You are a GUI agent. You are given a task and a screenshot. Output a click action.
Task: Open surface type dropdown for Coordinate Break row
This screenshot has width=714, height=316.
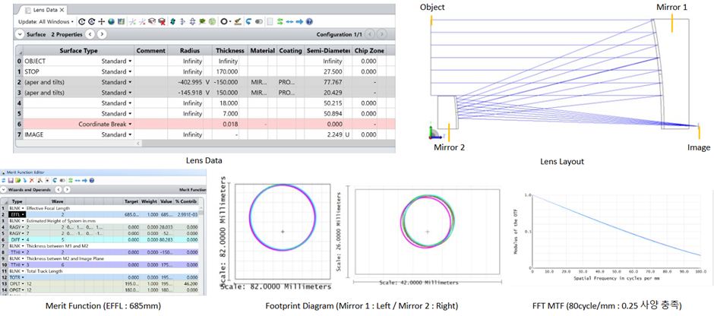pos(130,124)
